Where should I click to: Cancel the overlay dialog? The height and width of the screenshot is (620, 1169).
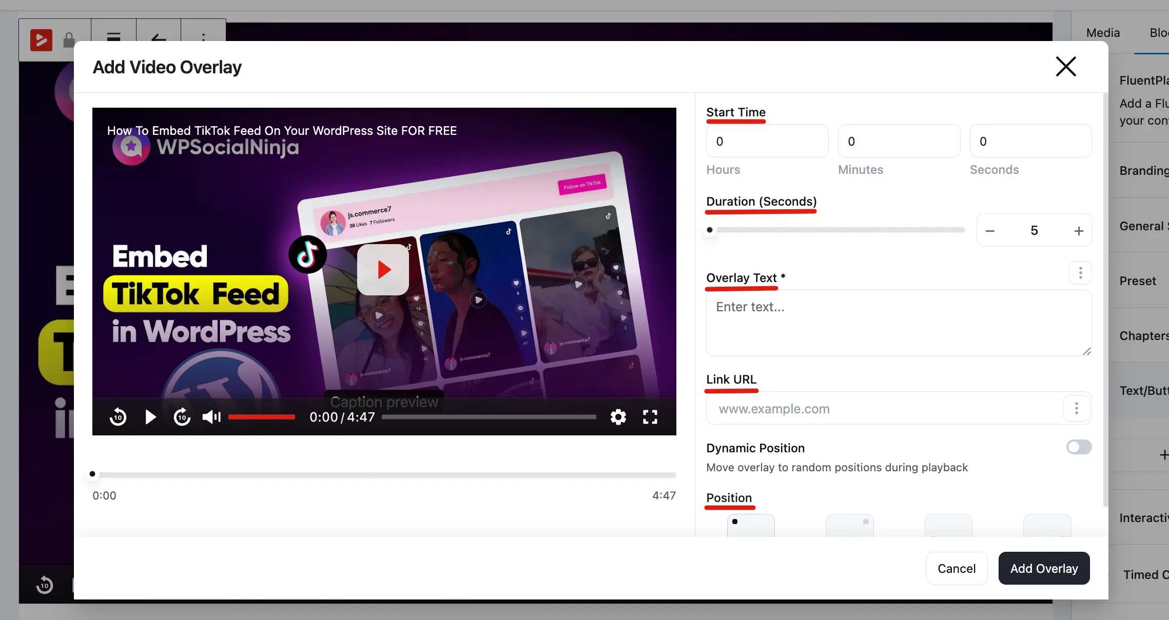[x=957, y=568]
